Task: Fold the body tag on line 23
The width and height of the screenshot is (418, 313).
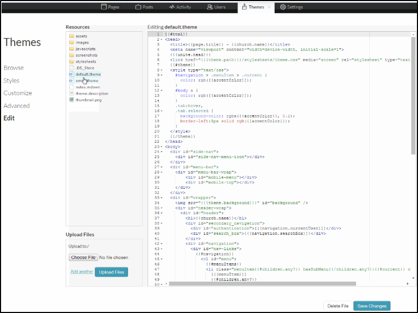Action: coord(161,146)
